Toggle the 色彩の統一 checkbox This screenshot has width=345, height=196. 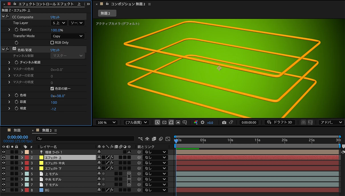(52, 89)
